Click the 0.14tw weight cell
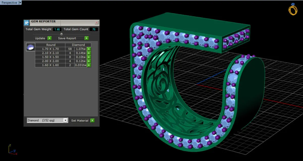This screenshot has width=303, height=161. coord(81,53)
